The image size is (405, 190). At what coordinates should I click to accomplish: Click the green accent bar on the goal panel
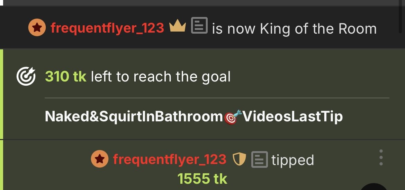pos(1,94)
